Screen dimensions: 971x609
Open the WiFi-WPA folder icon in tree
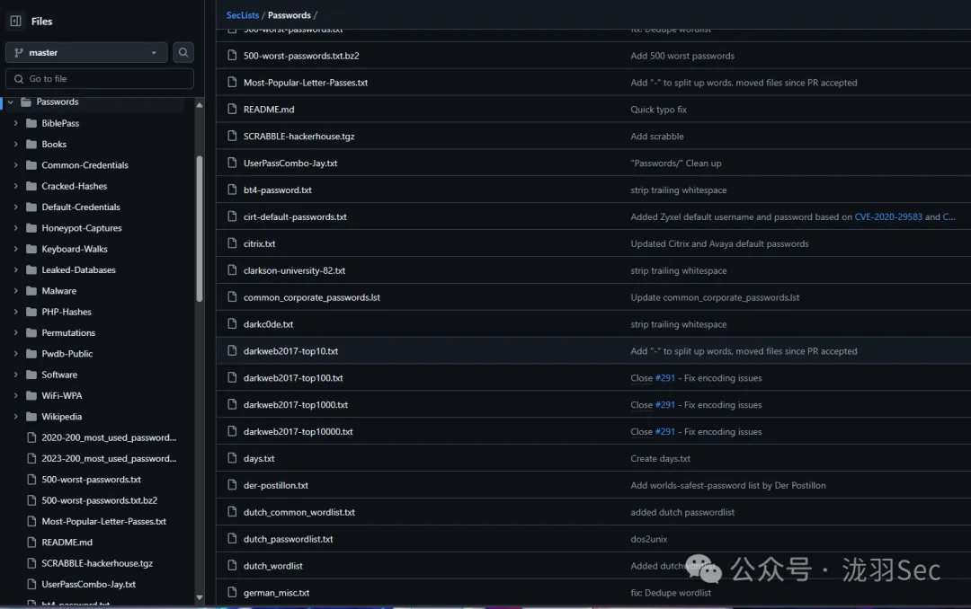pyautogui.click(x=31, y=396)
